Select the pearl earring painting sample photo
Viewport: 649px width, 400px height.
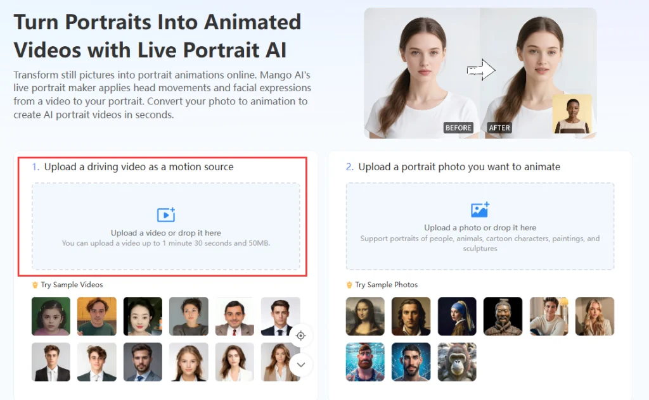point(456,316)
